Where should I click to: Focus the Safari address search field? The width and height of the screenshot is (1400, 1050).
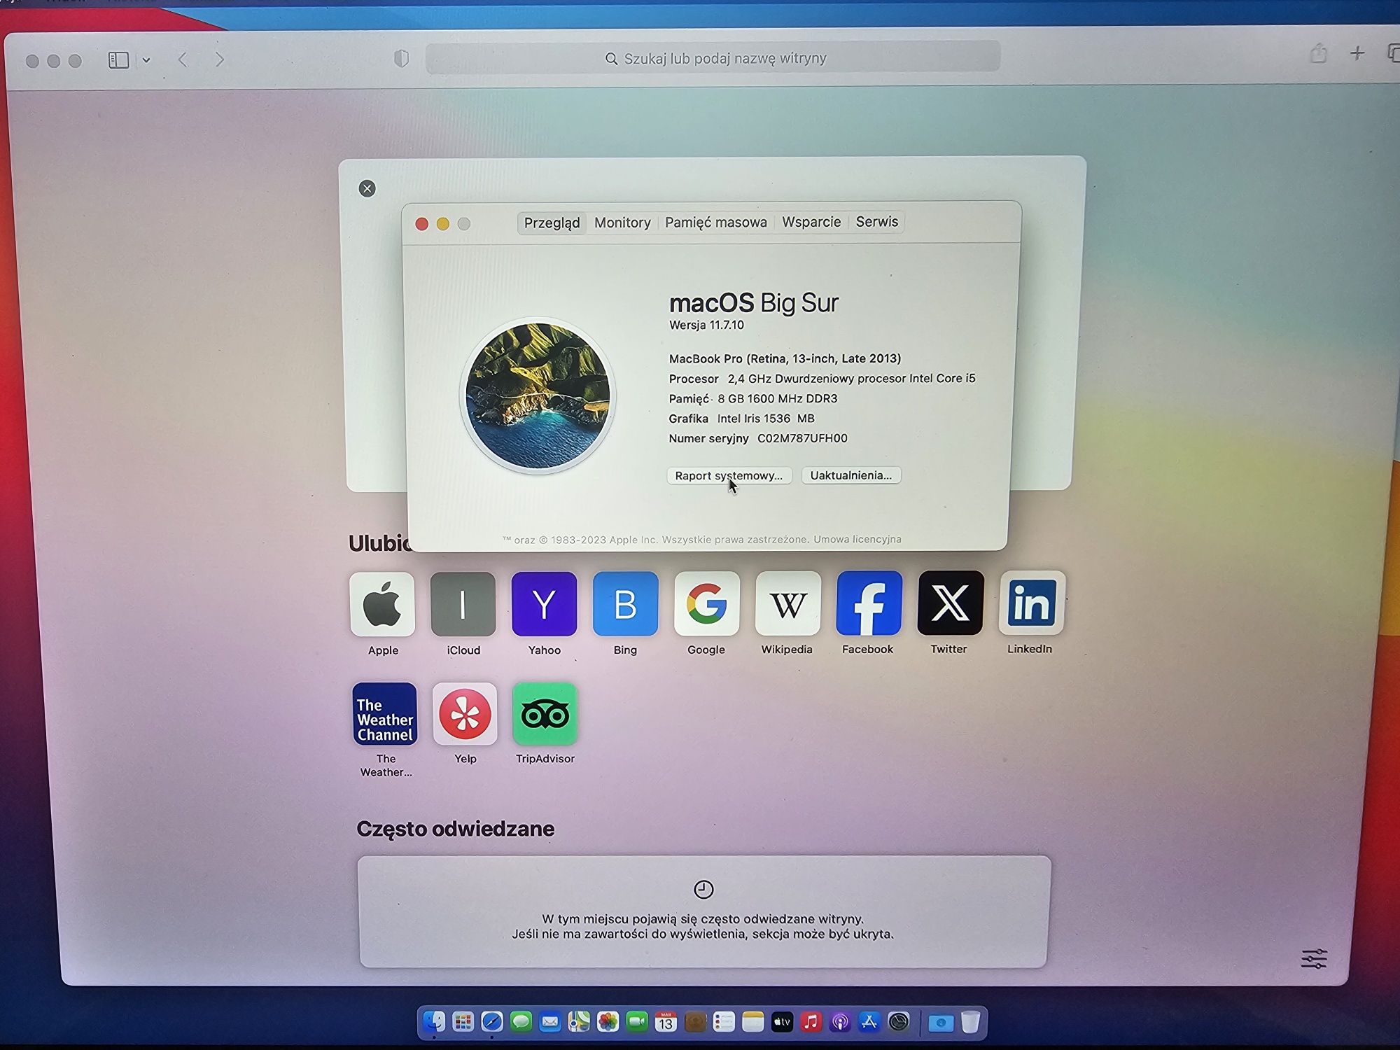(713, 57)
